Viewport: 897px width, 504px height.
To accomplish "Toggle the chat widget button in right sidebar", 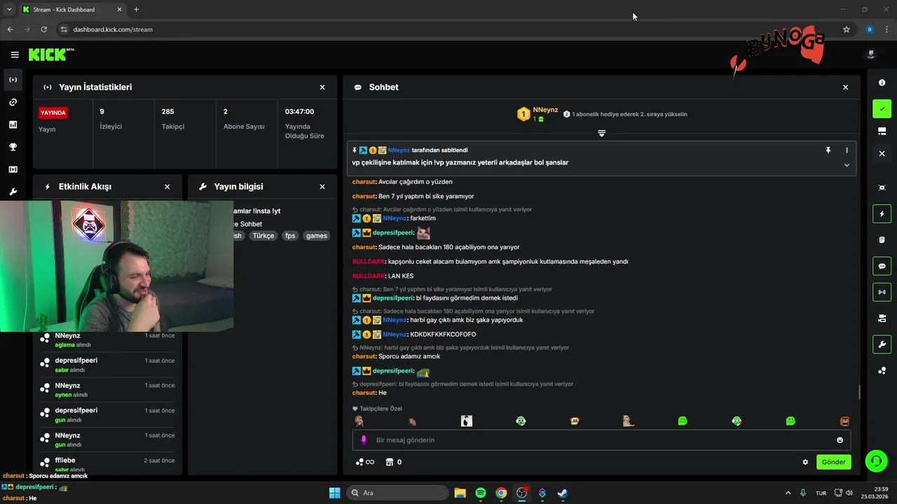I will [882, 266].
